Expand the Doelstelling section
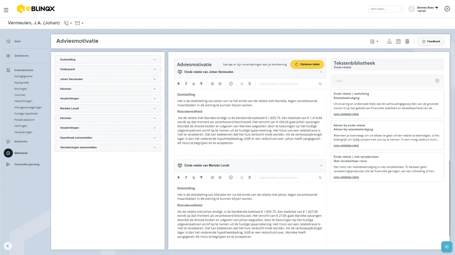 108,59
